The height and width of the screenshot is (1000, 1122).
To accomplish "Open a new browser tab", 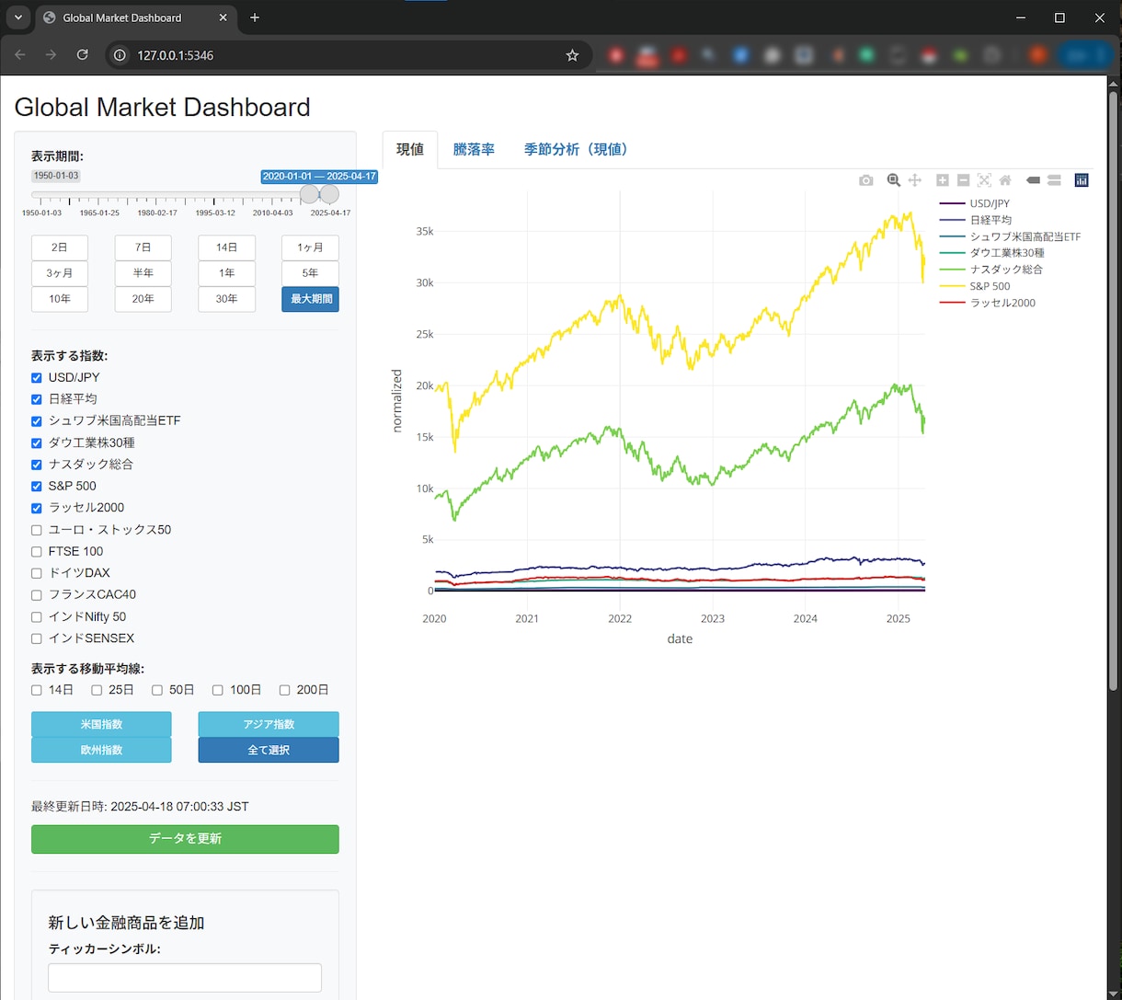I will [255, 17].
